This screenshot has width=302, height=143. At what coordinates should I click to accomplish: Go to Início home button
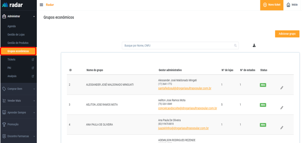point(292,5)
